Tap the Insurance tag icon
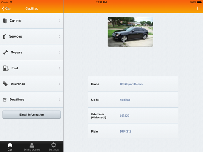Image resolution: width=203 pixels, height=152 pixels. pos(5,84)
